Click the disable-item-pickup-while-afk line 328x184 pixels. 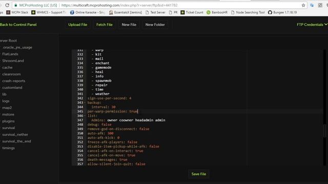(x=123, y=147)
